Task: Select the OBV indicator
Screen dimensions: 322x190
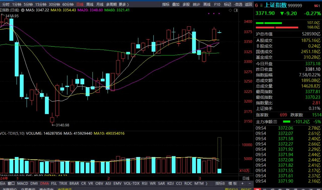Action: 99,183
